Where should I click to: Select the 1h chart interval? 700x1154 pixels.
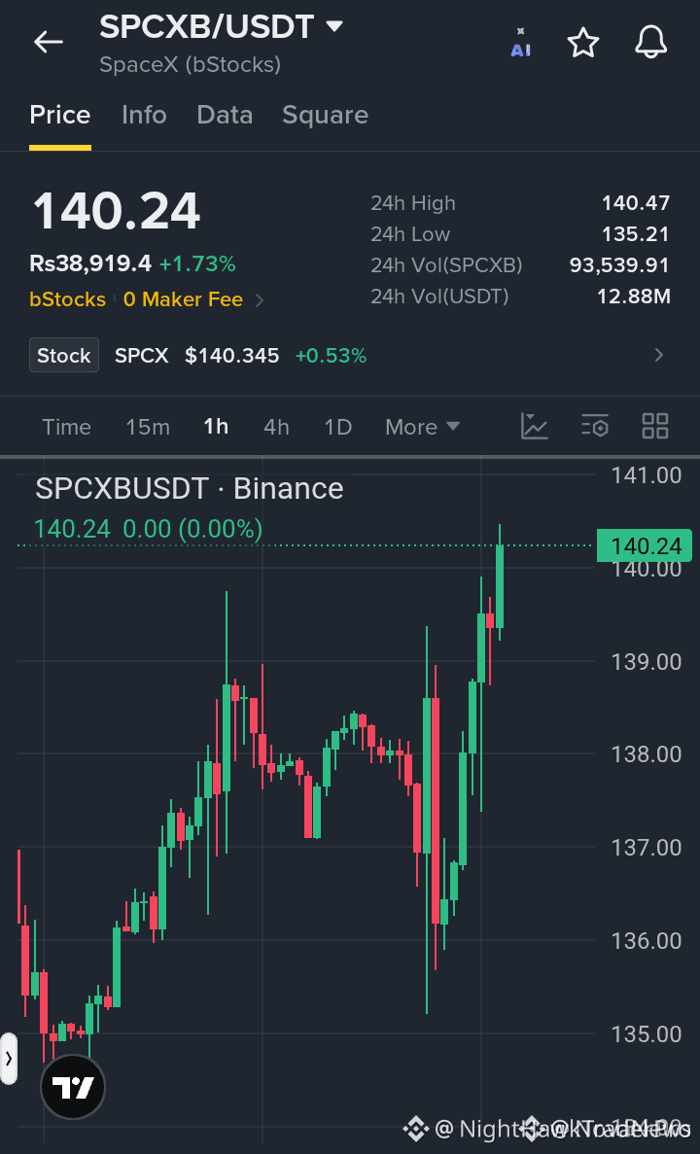coord(217,427)
